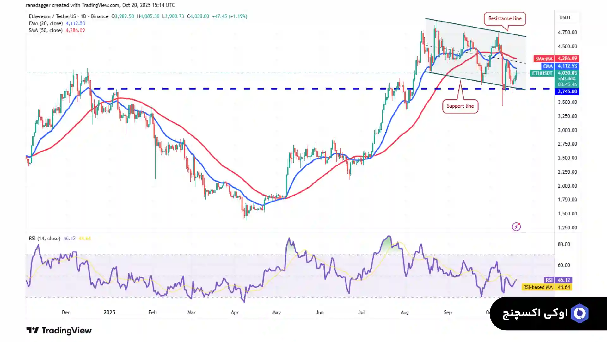
Task: Select the 3,745.00 blue price label
Action: (567, 91)
